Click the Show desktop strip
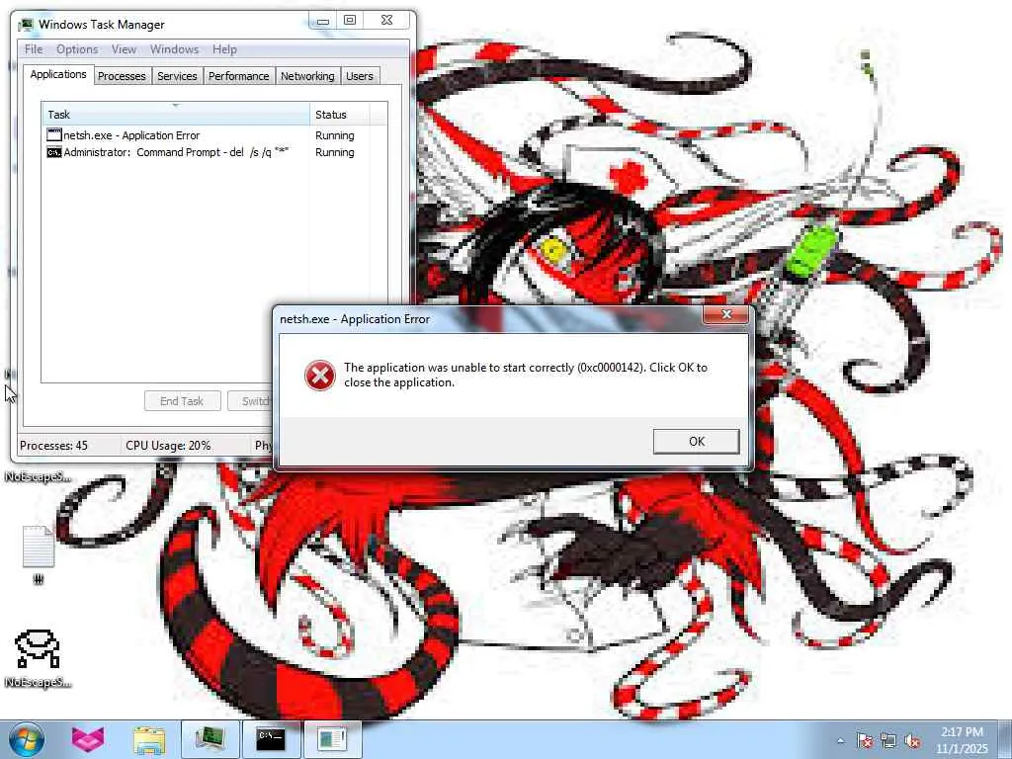1012x759 pixels. pos(1005,739)
